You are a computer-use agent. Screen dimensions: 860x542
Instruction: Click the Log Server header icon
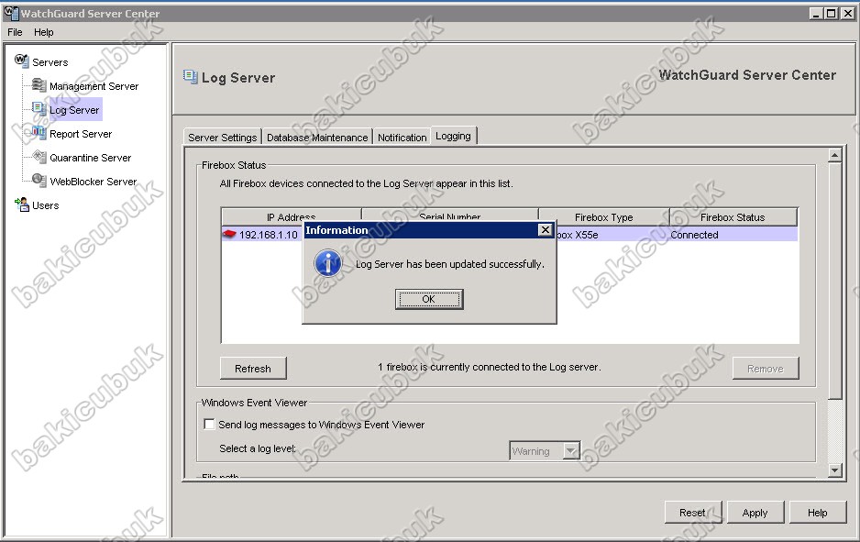tap(191, 77)
